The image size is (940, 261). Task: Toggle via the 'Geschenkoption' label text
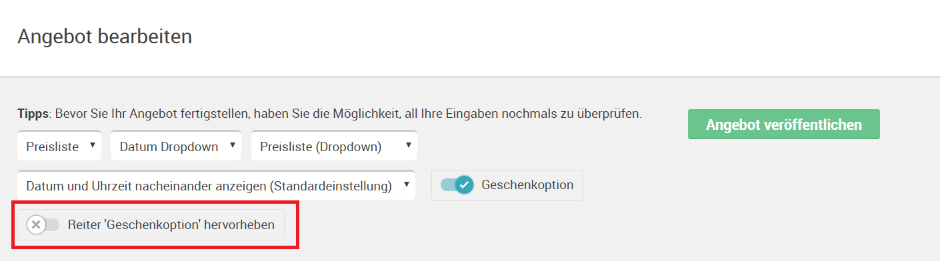(527, 185)
